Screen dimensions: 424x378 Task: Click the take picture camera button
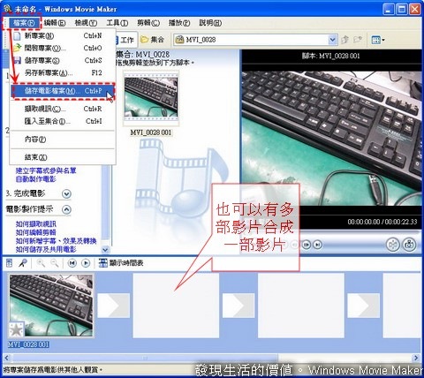409,245
